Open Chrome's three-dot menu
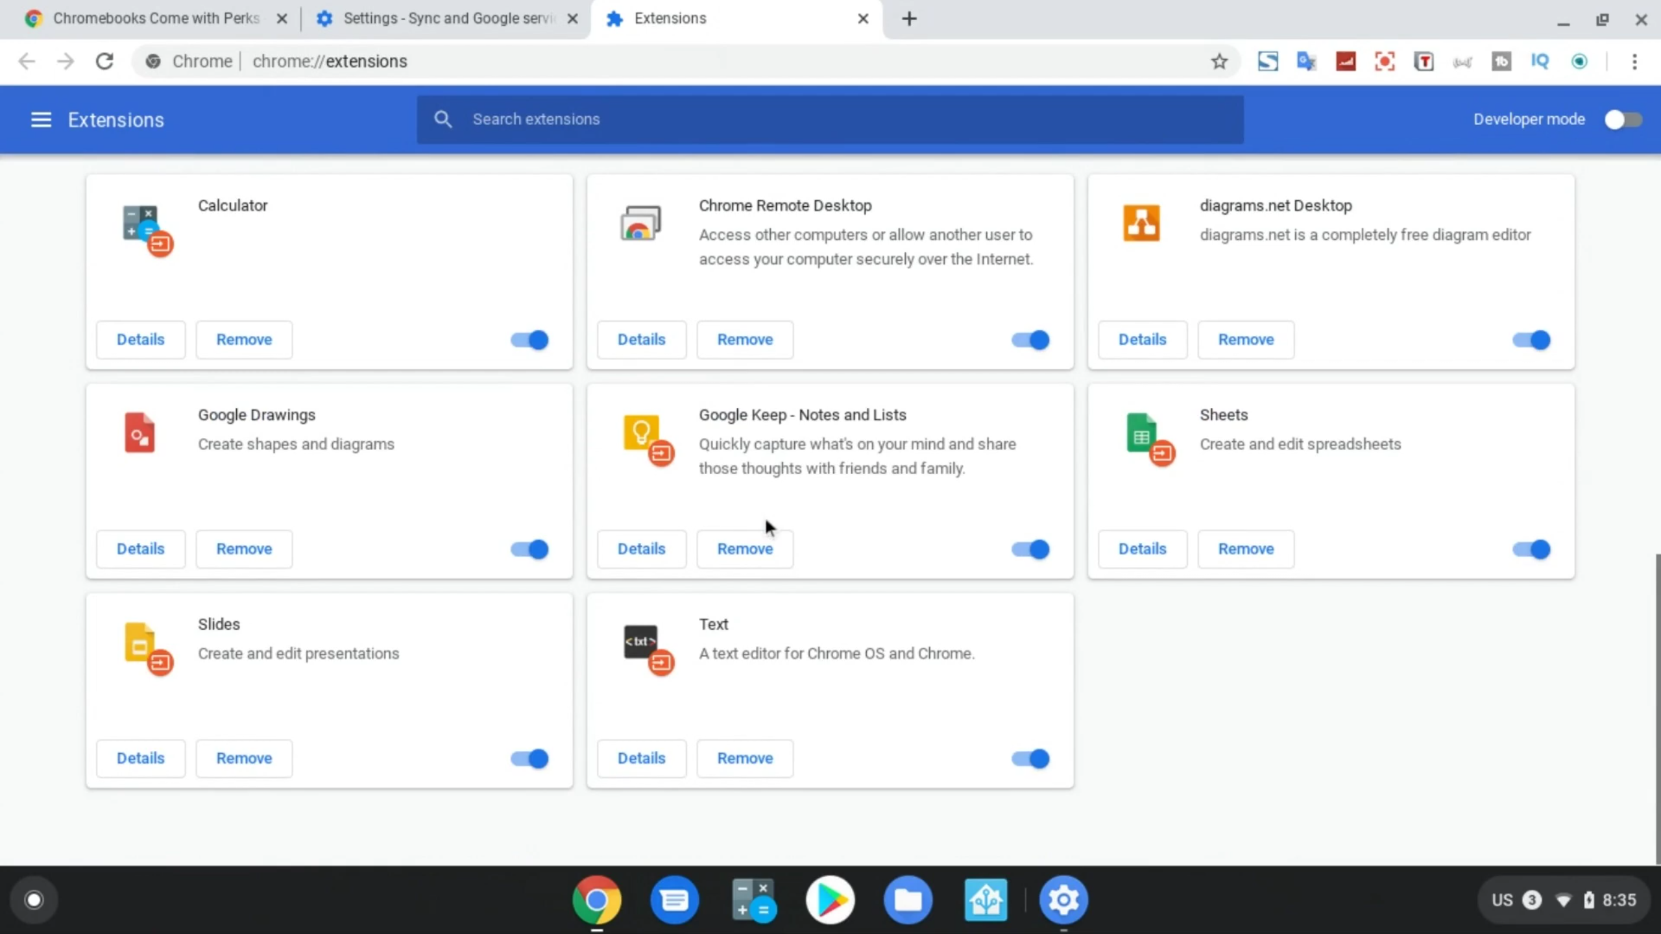The height and width of the screenshot is (934, 1661). click(1634, 62)
